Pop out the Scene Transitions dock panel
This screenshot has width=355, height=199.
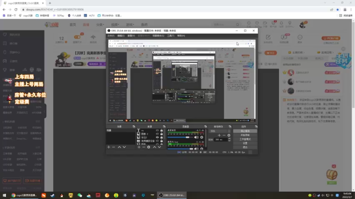click(x=230, y=126)
